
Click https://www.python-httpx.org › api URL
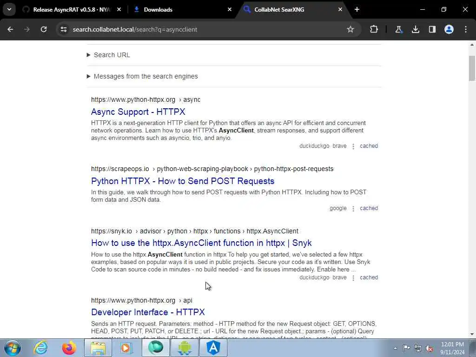(142, 300)
